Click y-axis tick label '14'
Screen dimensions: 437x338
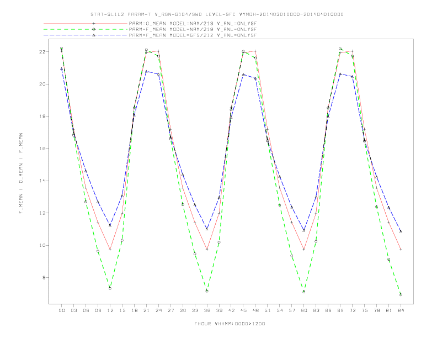42,181
